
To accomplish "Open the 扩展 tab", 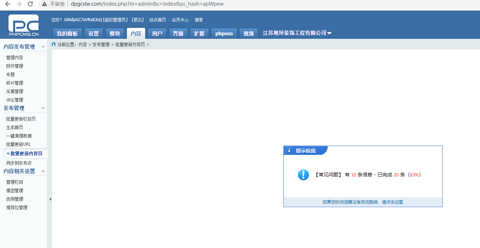I will tap(199, 34).
